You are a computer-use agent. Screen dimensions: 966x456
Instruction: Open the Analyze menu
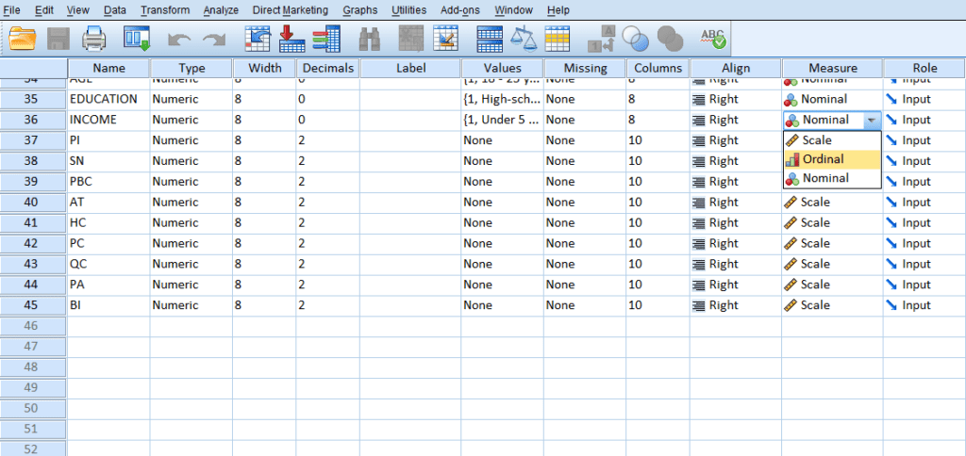tap(221, 10)
